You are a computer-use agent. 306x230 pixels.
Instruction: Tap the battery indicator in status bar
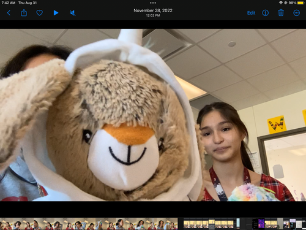click(x=300, y=3)
